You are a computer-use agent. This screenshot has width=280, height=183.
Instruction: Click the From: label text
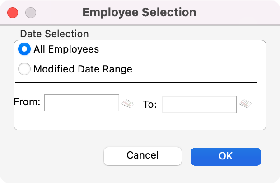coord(27,102)
